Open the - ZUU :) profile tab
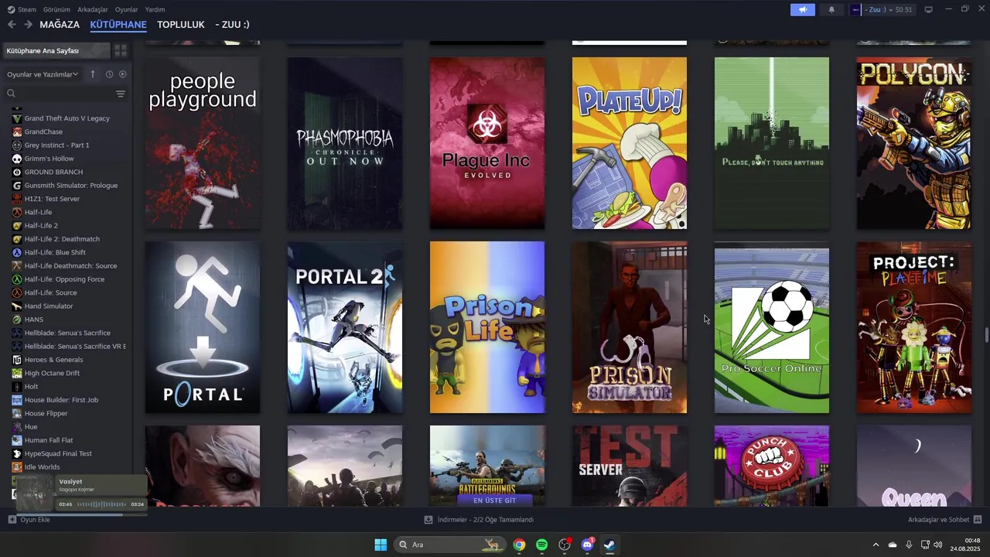 click(x=232, y=25)
